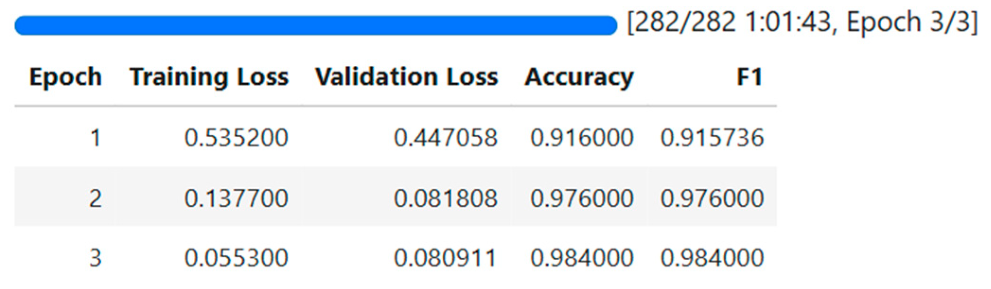This screenshot has height=289, width=991.
Task: Click F1 value 0.915736
Action: click(x=712, y=138)
